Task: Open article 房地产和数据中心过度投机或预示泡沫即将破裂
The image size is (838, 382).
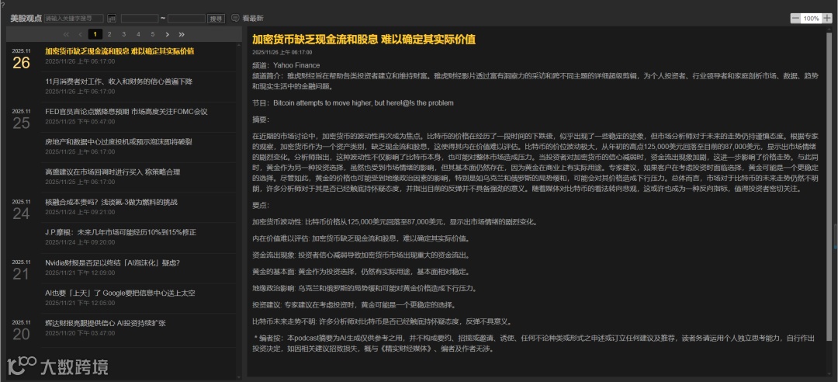Action: coord(119,142)
